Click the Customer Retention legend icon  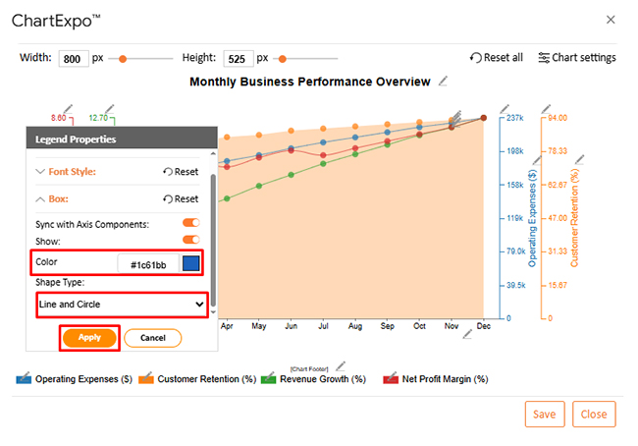pyautogui.click(x=146, y=378)
